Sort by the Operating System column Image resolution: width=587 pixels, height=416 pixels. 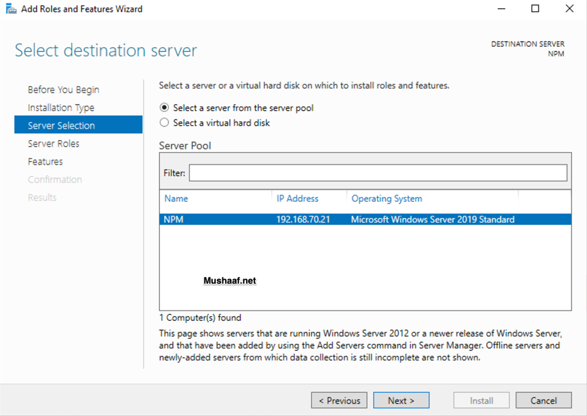point(387,198)
